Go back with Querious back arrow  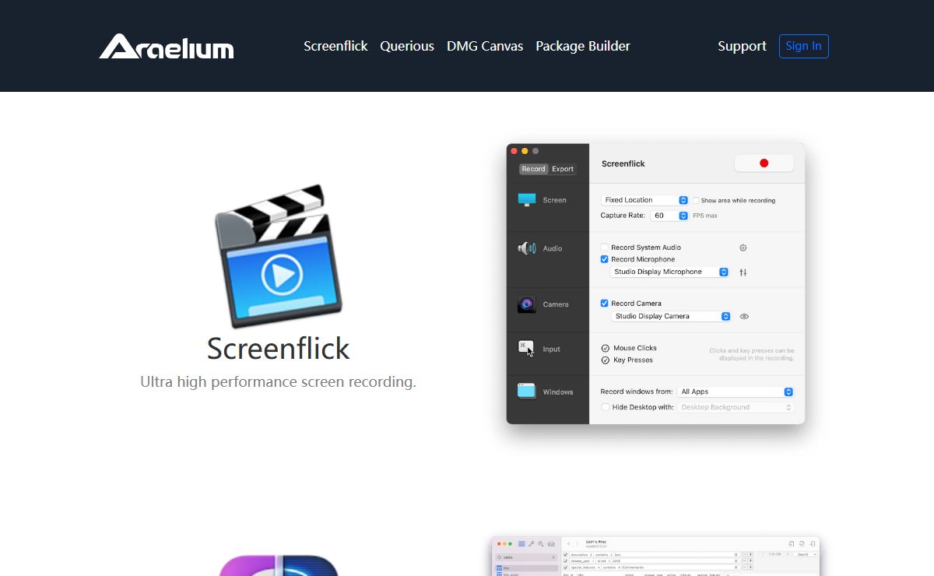[569, 543]
